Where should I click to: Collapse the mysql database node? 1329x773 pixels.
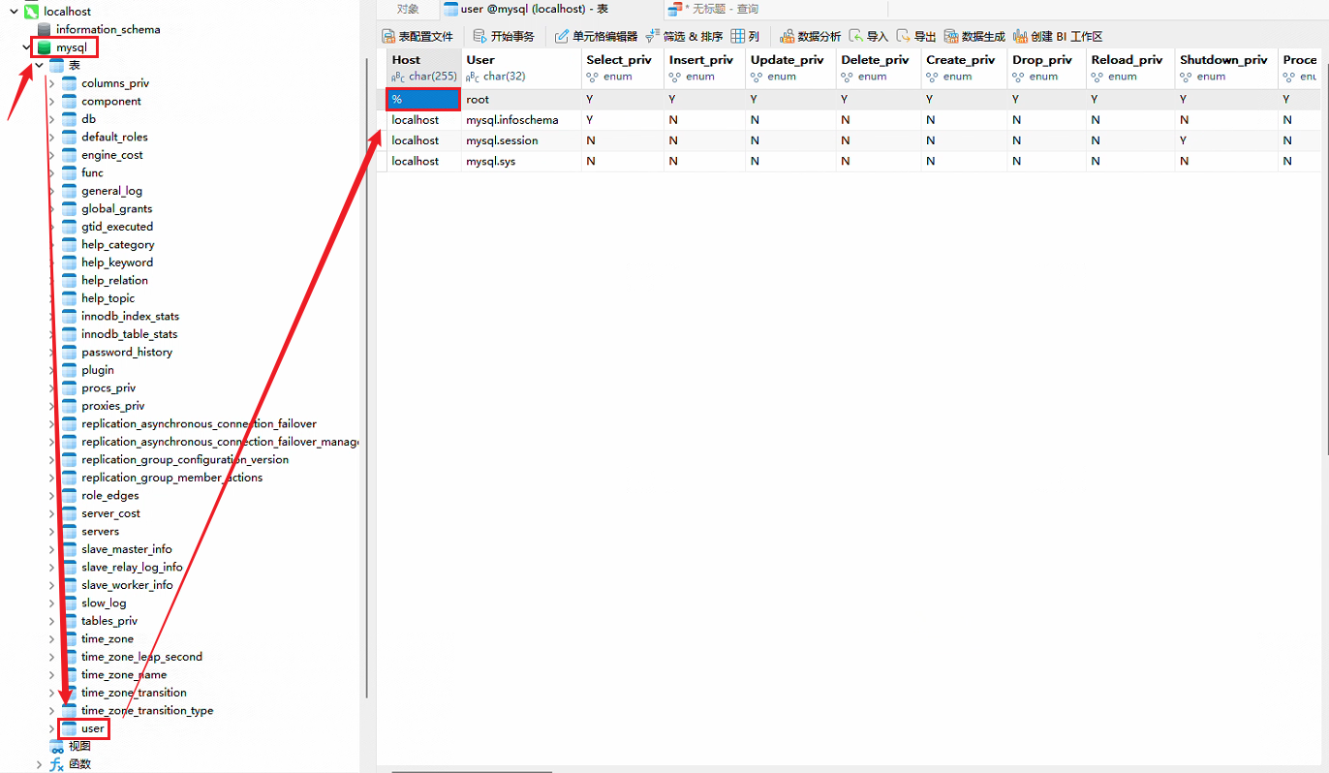[26, 46]
